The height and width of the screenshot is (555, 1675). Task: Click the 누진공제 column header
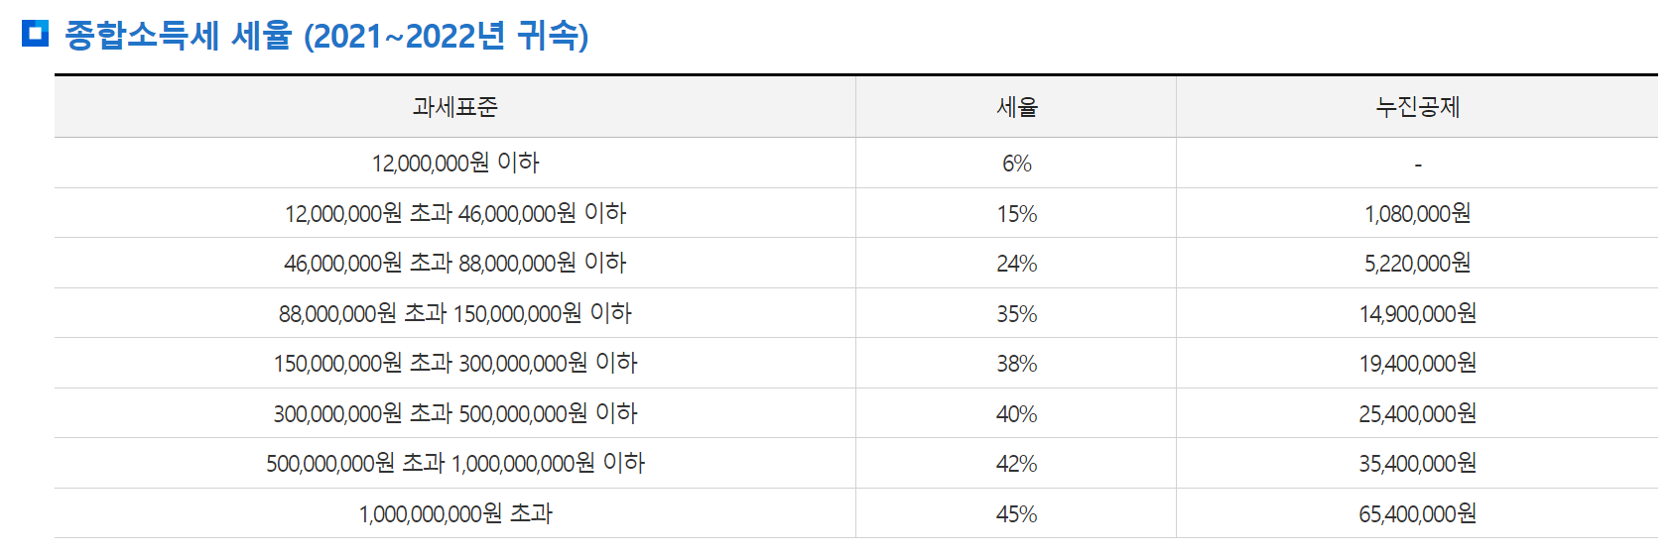click(1418, 107)
